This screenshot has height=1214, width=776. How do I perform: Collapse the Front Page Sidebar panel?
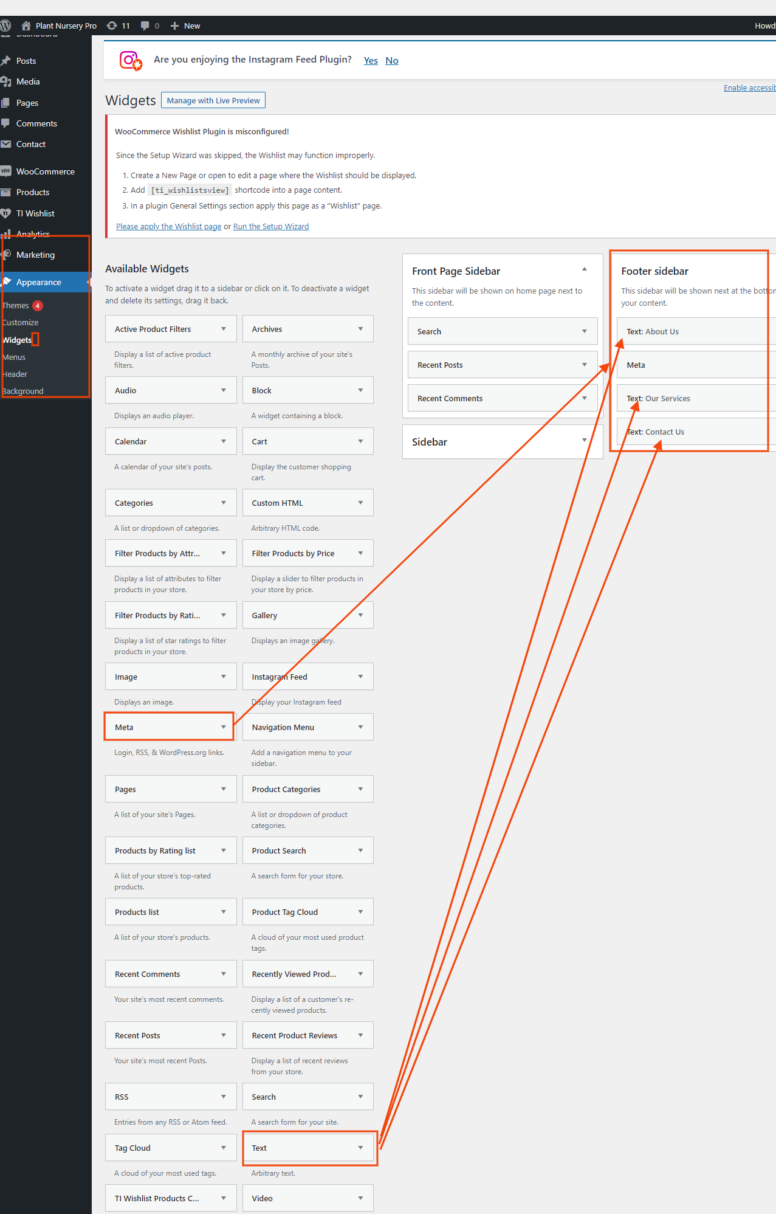[584, 270]
